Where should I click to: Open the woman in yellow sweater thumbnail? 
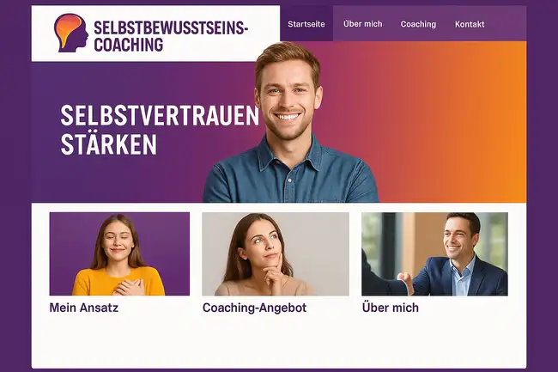(x=119, y=253)
